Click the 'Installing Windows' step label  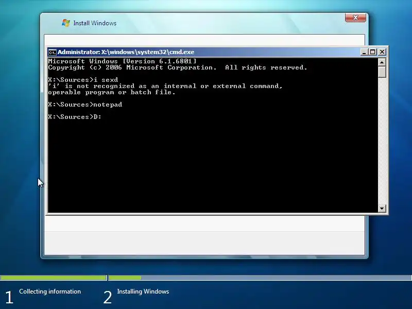click(x=143, y=291)
